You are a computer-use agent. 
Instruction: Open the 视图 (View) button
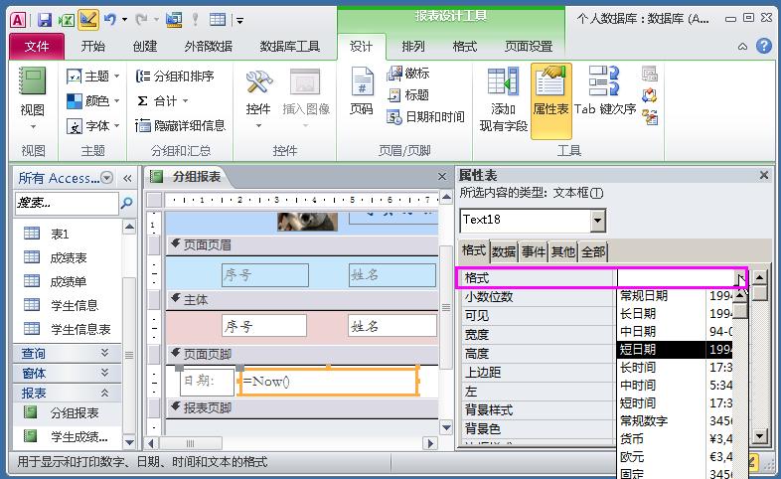[x=33, y=98]
